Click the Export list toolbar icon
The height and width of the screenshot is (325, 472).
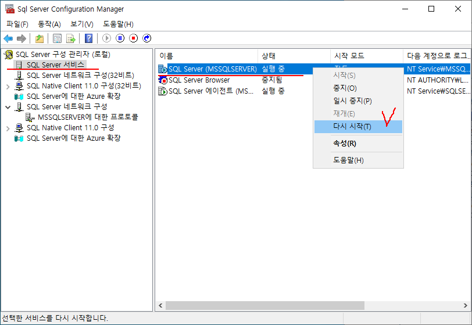click(x=71, y=38)
